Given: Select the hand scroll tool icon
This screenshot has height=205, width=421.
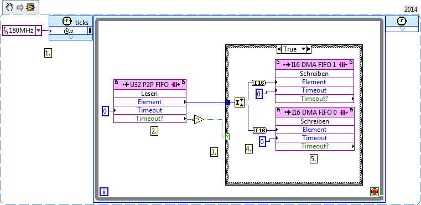Looking at the screenshot, I should click(x=9, y=7).
